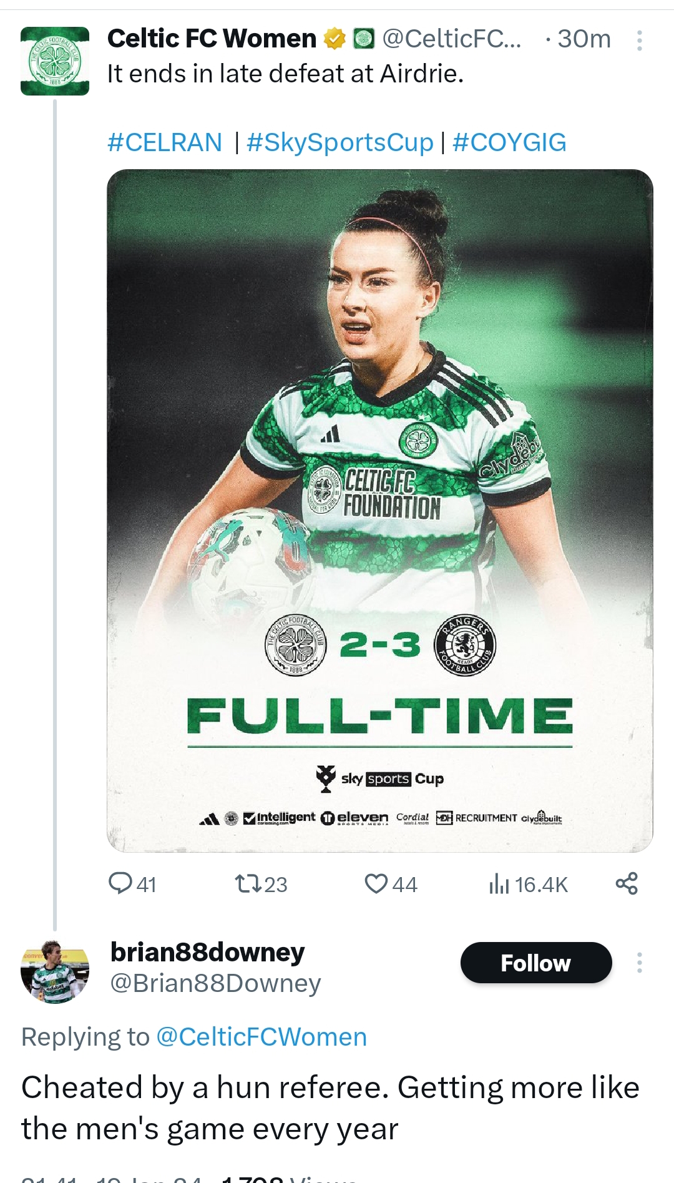Open more options on Celtic FC Women tweet
Screen dimensions: 674x1183
(x=640, y=41)
